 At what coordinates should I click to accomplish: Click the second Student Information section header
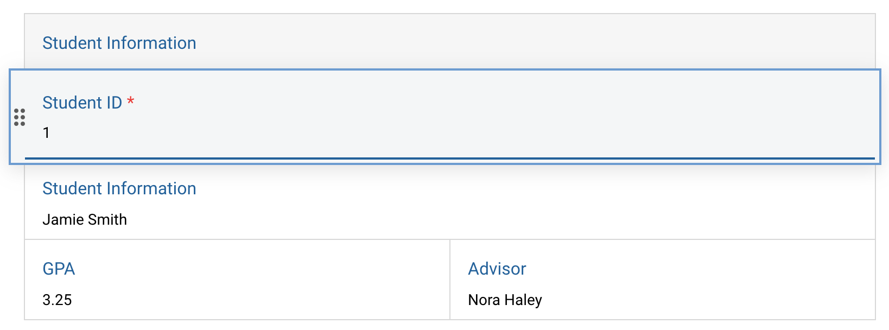119,188
